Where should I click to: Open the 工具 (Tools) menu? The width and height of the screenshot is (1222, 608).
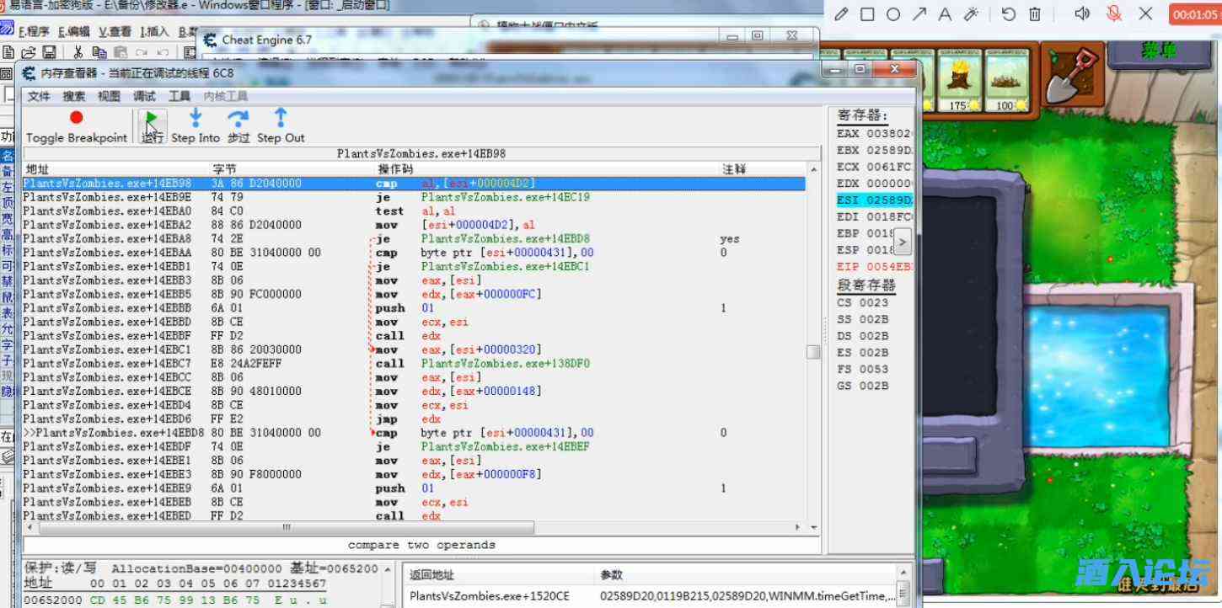(x=180, y=96)
